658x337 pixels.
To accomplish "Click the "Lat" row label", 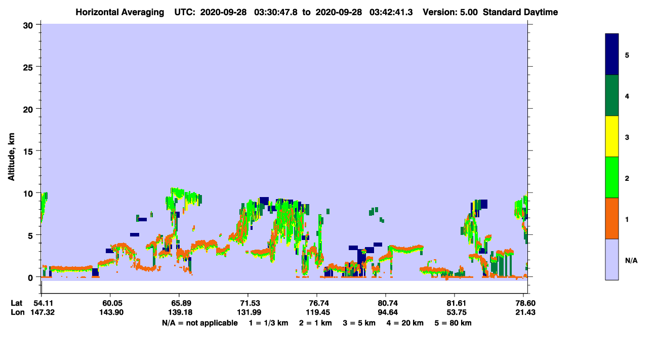I will (x=17, y=303).
